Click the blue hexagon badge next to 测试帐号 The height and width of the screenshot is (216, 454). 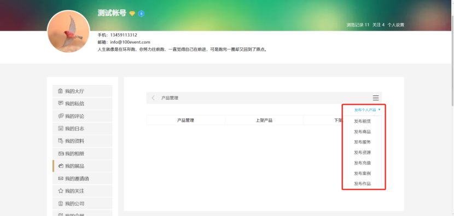(x=141, y=14)
